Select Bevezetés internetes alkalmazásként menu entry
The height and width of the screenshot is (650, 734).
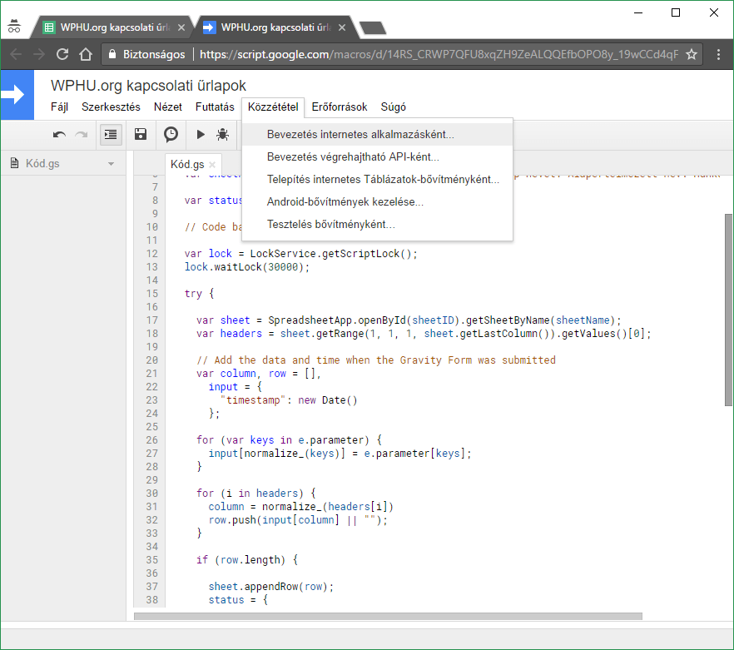360,134
